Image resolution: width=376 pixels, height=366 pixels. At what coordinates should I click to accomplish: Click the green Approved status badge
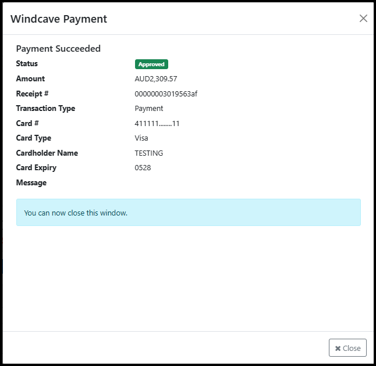coord(151,64)
